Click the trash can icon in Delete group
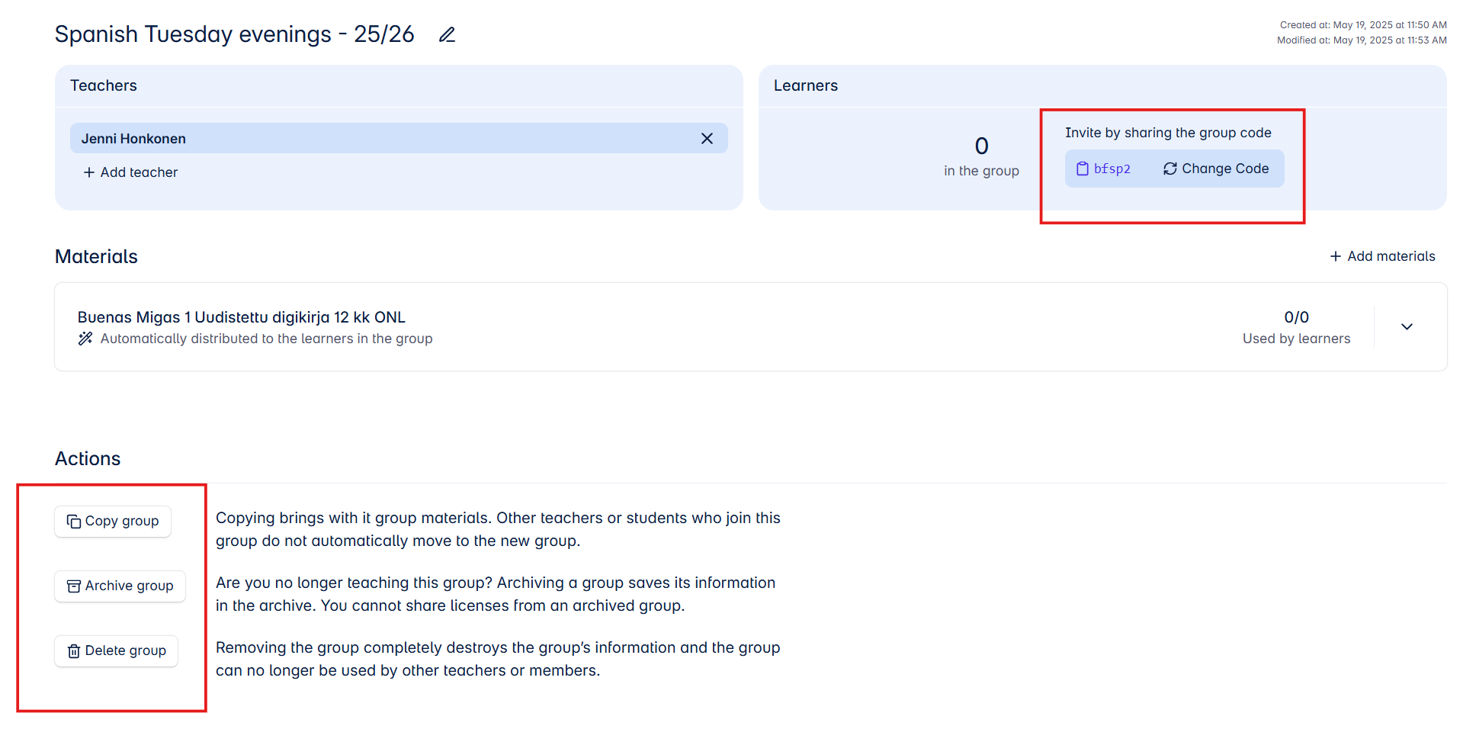This screenshot has width=1476, height=729. tap(74, 651)
